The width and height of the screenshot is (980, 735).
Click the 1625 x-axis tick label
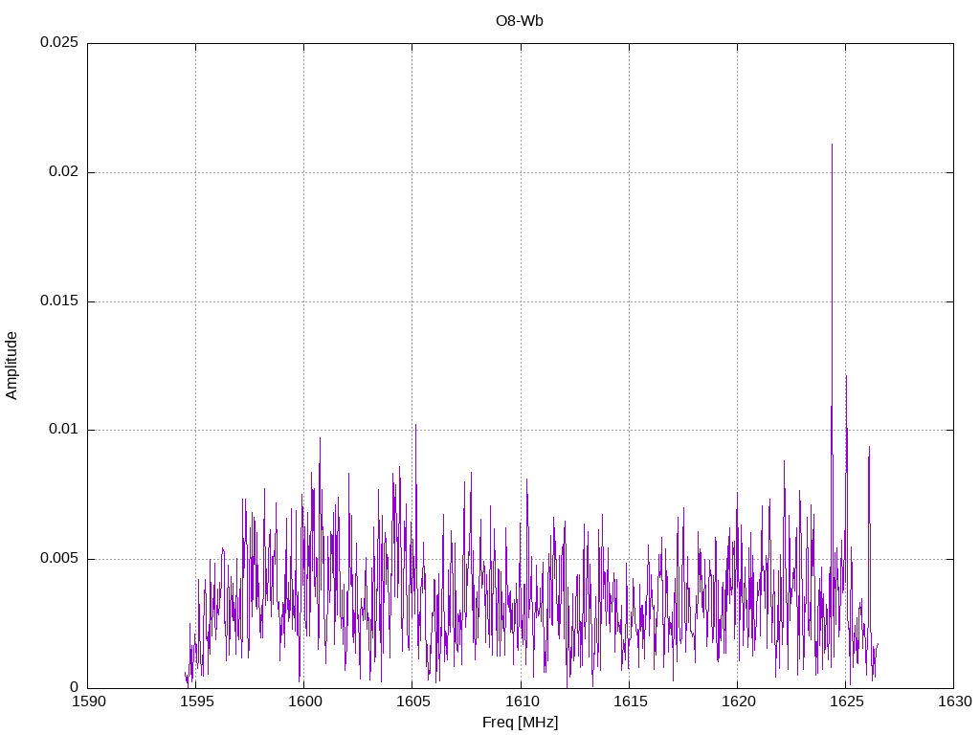coord(846,702)
